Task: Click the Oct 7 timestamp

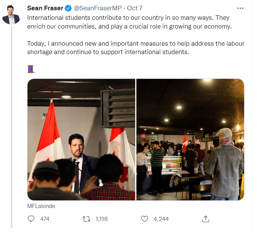Action: 134,8
